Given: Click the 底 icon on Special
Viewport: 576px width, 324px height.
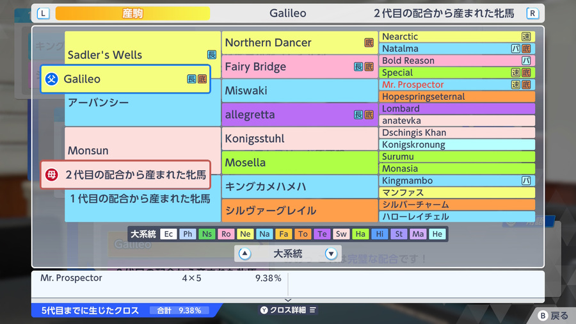Looking at the screenshot, I should 526,73.
